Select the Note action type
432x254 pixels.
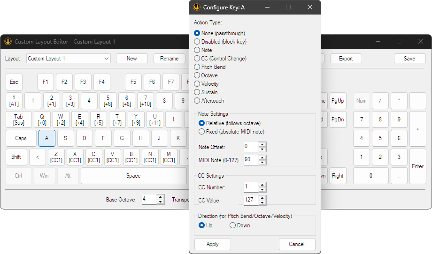[x=197, y=50]
